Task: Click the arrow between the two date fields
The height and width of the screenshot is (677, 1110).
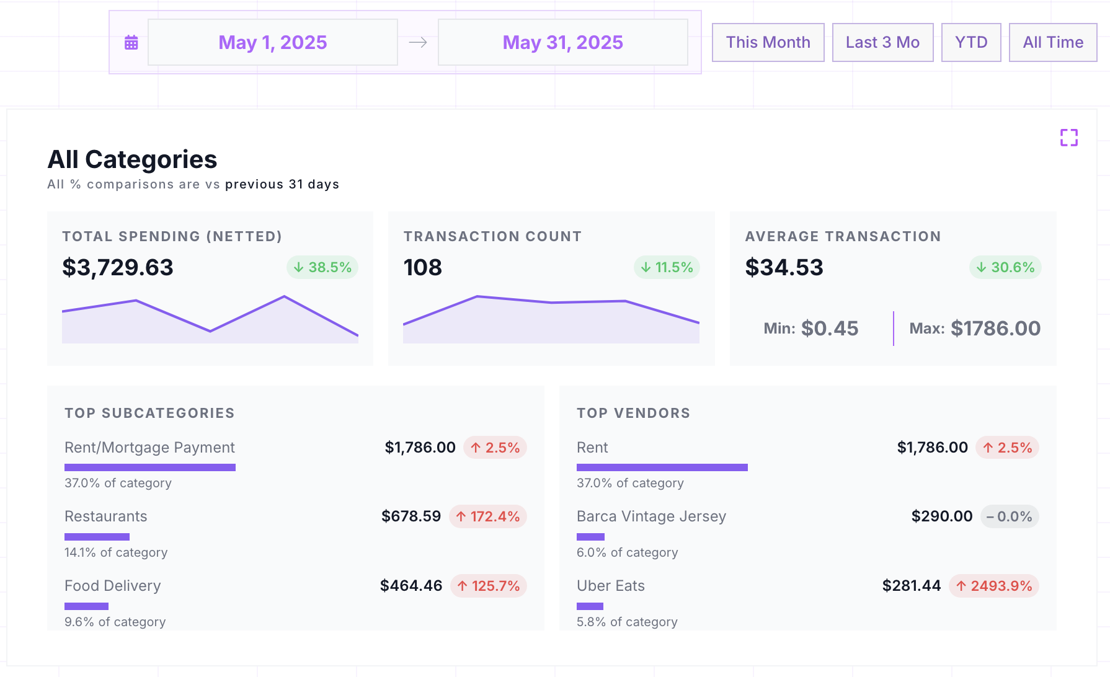Action: (419, 42)
